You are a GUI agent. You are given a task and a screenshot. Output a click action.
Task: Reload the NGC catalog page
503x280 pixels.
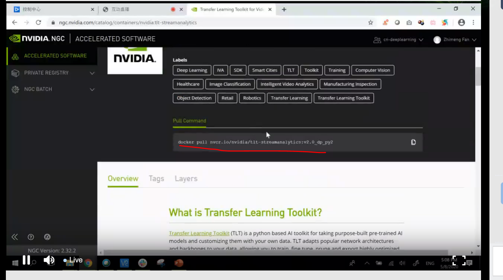pos(38,22)
